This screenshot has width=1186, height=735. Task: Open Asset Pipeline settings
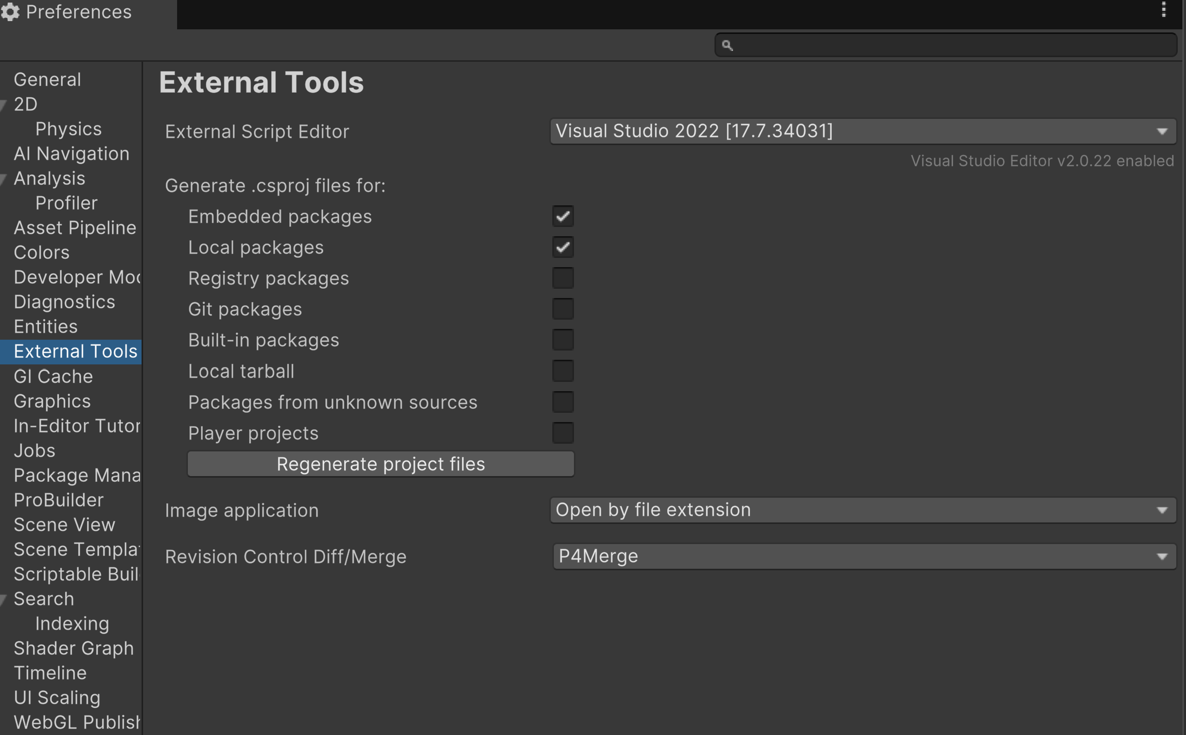pos(75,227)
